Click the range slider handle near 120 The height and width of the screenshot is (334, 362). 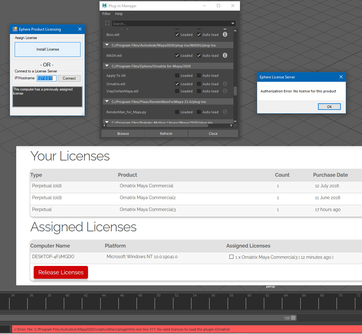[x=293, y=318]
